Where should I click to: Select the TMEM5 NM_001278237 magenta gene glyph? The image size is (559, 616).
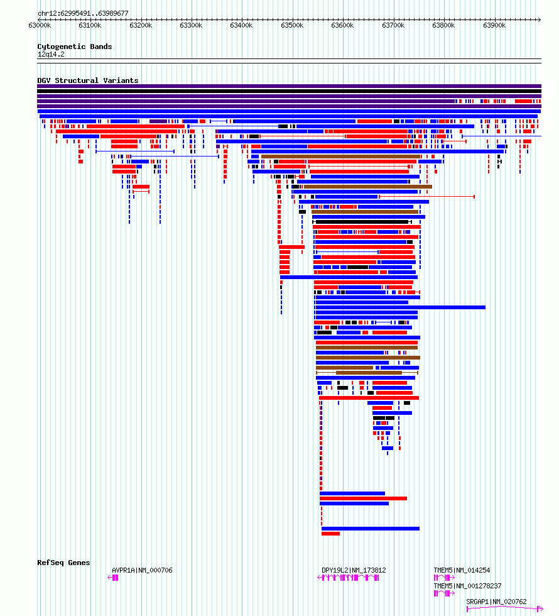click(444, 593)
